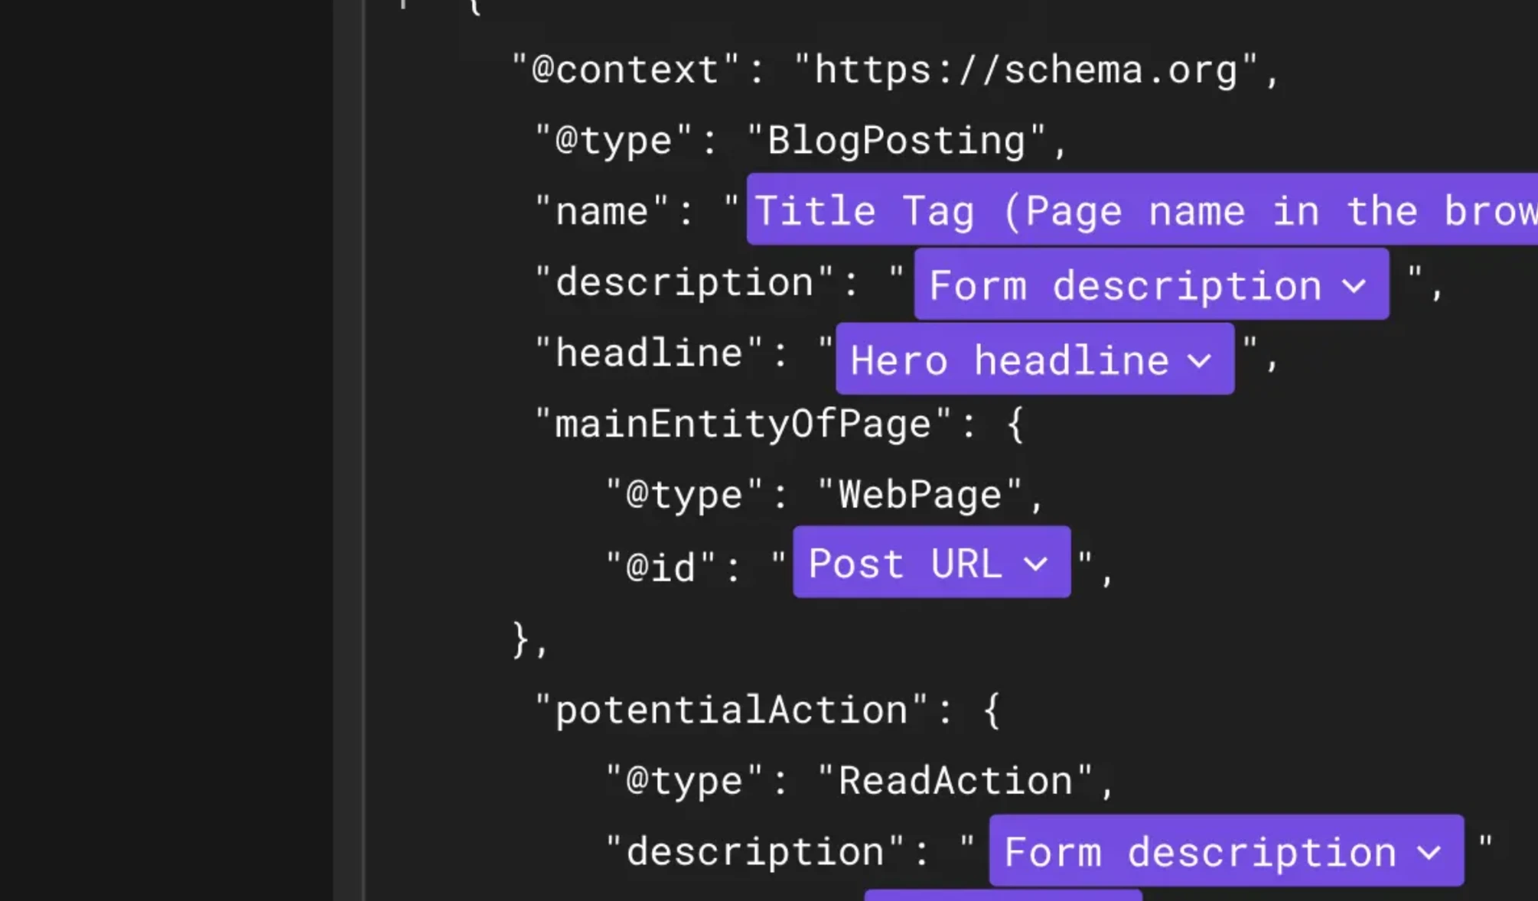The height and width of the screenshot is (901, 1538).
Task: Open the Hero headline chevron dropdown
Action: click(x=1199, y=360)
